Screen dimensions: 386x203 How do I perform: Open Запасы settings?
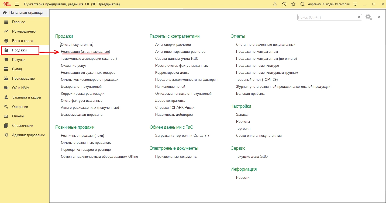point(242,114)
